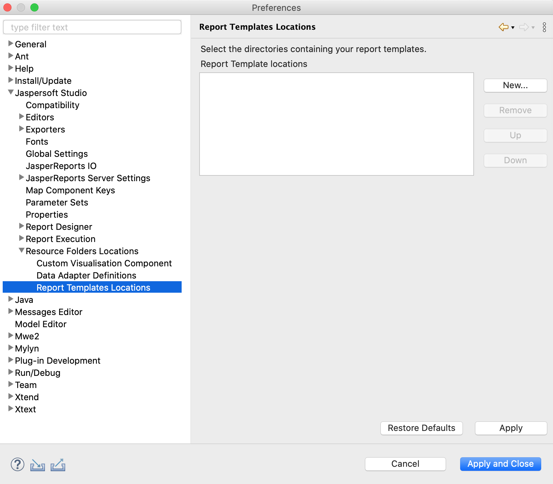The image size is (553, 484).
Task: Open the Global Settings page
Action: point(57,154)
